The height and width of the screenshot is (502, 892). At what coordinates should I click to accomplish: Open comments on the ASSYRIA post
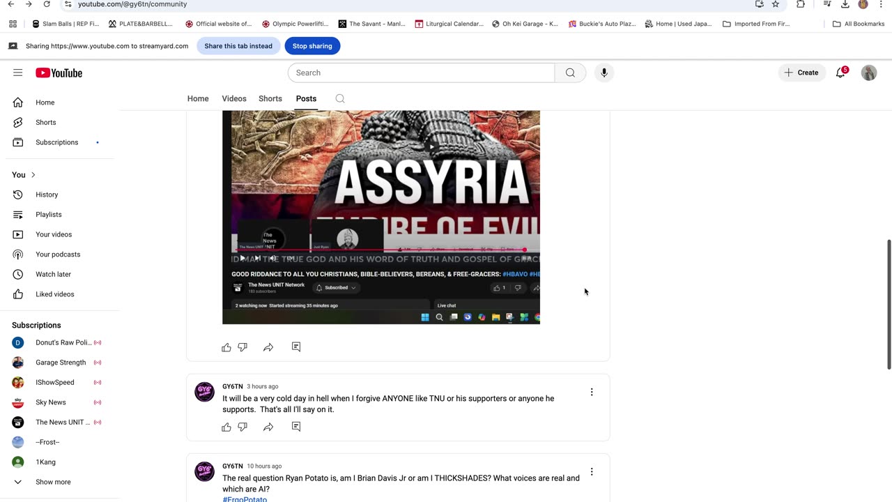click(x=296, y=347)
